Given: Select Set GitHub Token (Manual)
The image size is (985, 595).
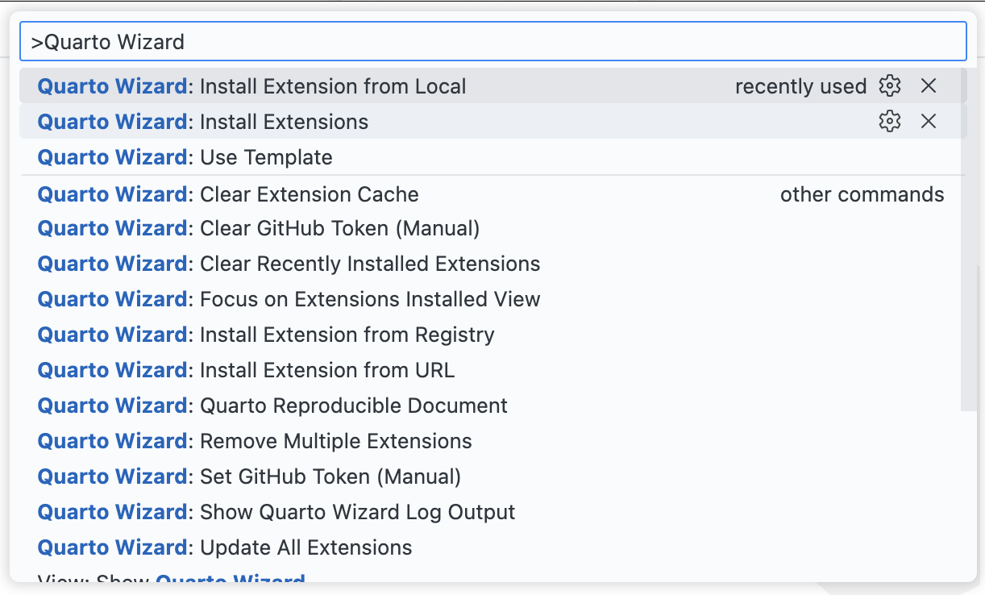Looking at the screenshot, I should pyautogui.click(x=330, y=476).
